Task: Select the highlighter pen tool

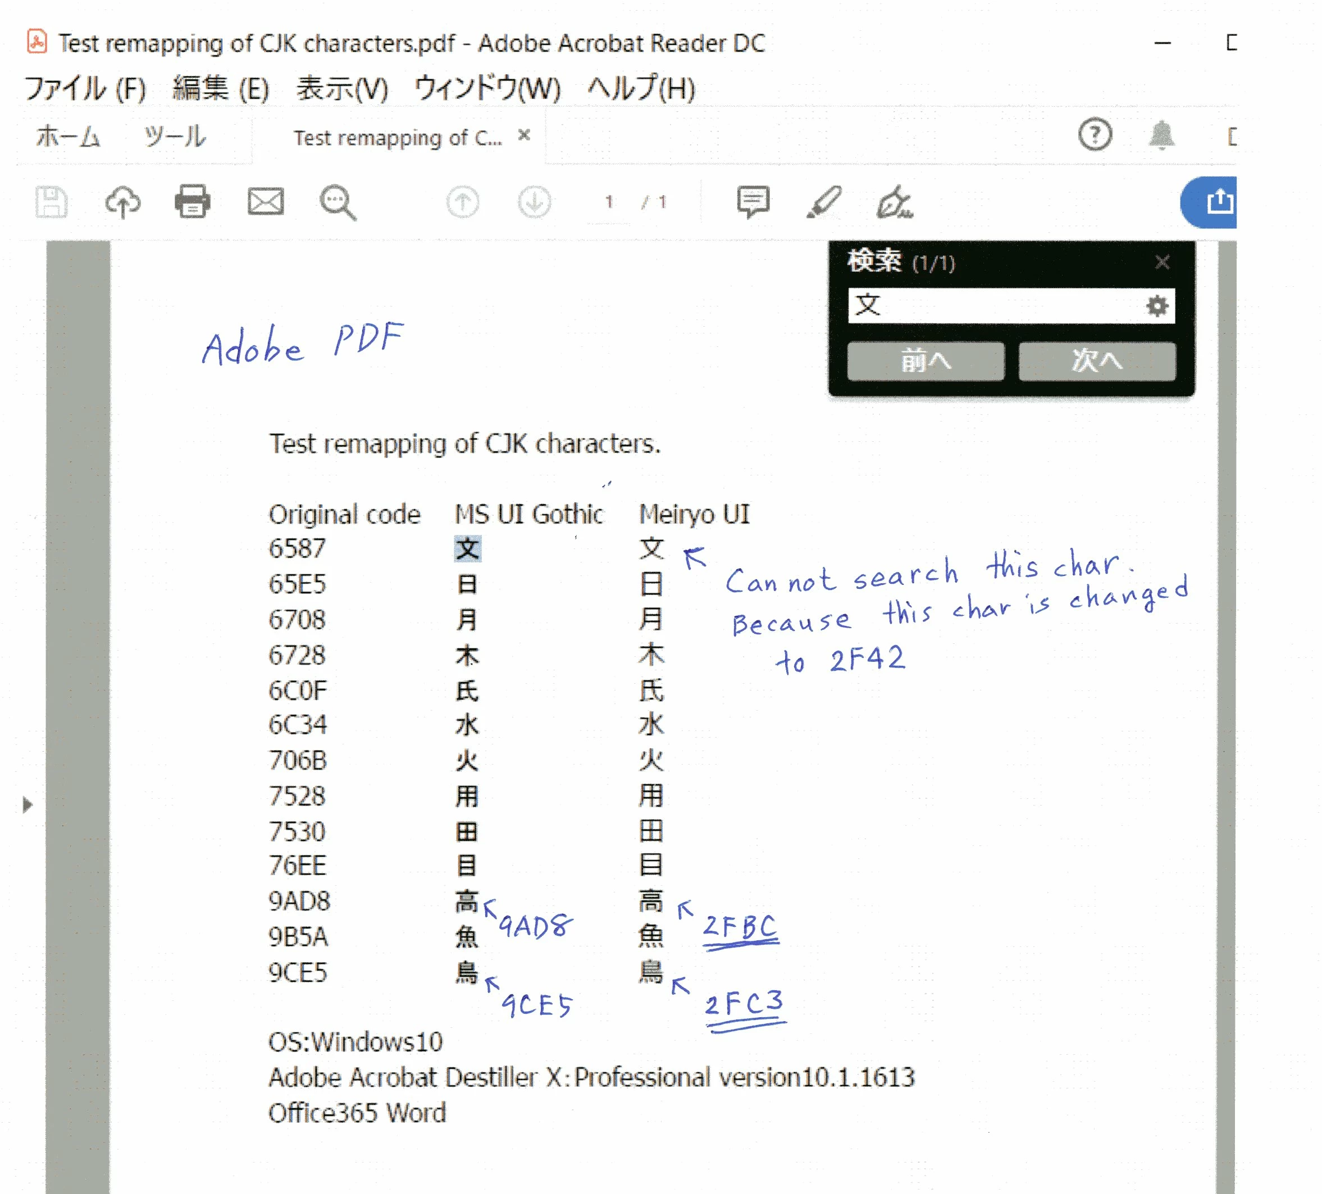Action: click(x=824, y=202)
